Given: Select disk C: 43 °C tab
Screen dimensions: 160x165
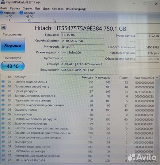Looking at the screenshot, I should coord(29,16).
